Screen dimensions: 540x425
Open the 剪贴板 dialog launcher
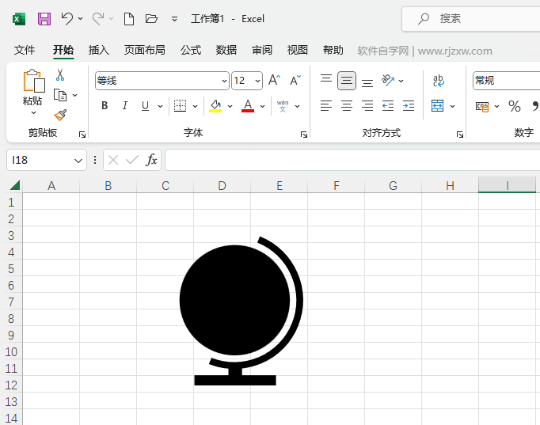pyautogui.click(x=82, y=135)
